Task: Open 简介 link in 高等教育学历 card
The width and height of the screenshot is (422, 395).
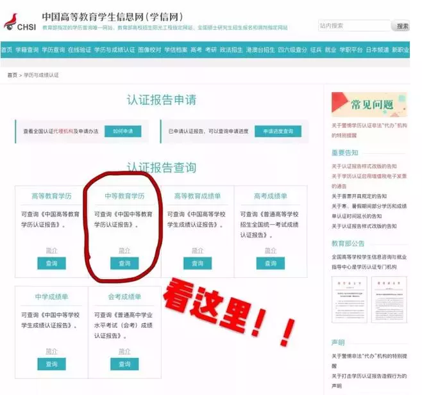Action: tap(51, 250)
